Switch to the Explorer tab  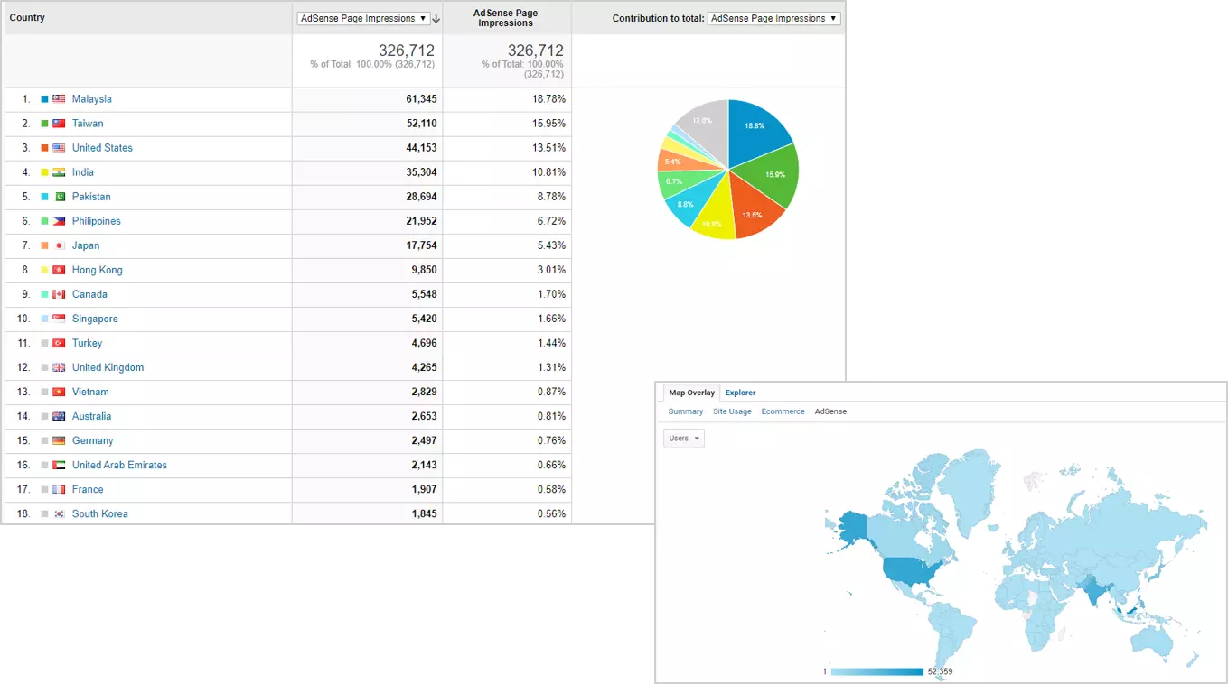740,393
